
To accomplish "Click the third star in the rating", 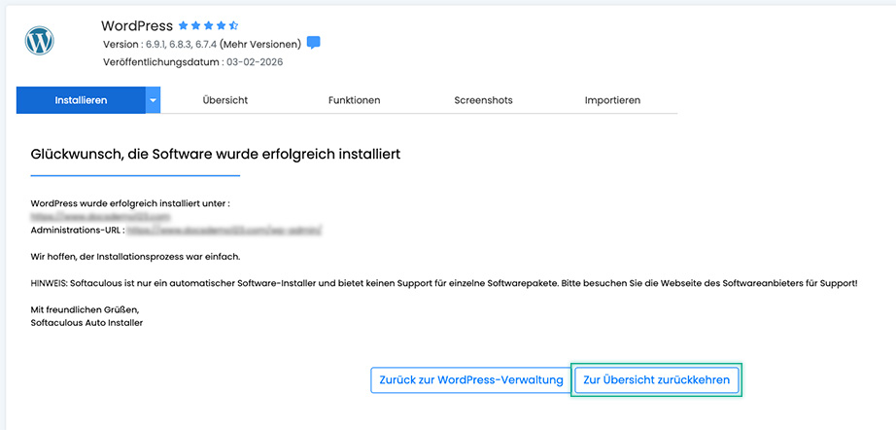I will tap(209, 25).
